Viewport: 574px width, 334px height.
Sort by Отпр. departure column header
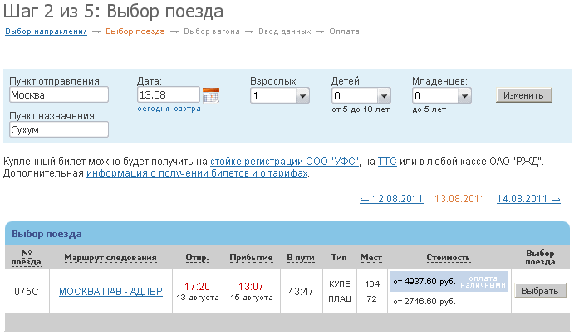click(x=197, y=258)
